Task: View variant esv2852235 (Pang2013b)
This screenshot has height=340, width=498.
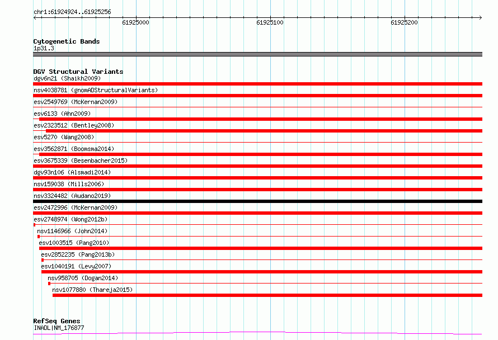Action: point(78,254)
